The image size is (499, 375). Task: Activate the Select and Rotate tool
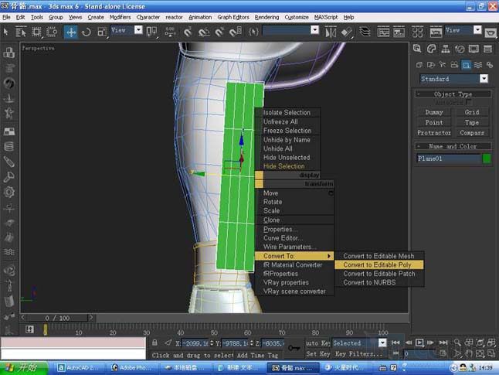87,32
